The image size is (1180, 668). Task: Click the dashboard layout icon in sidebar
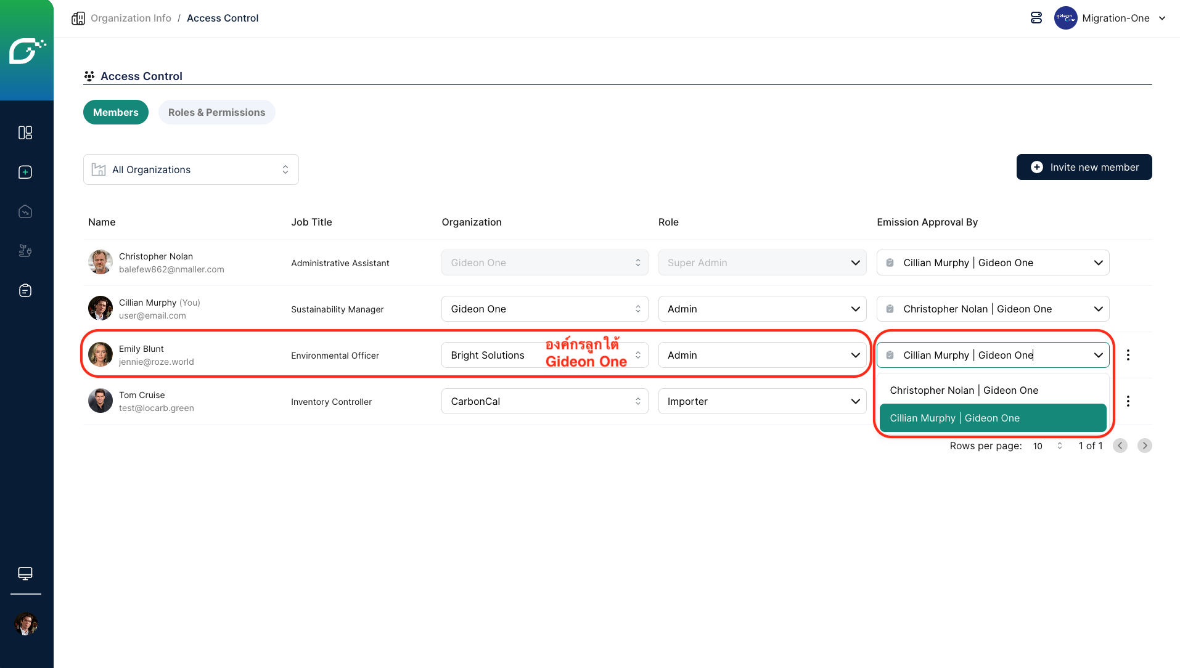[25, 132]
